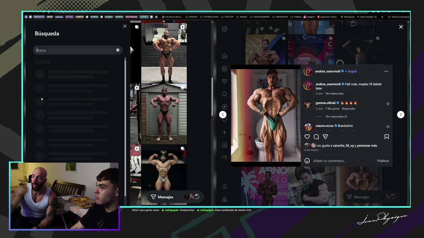Expand Ver respuestas (1) replies
The height and width of the screenshot is (238, 424).
[x=336, y=116]
